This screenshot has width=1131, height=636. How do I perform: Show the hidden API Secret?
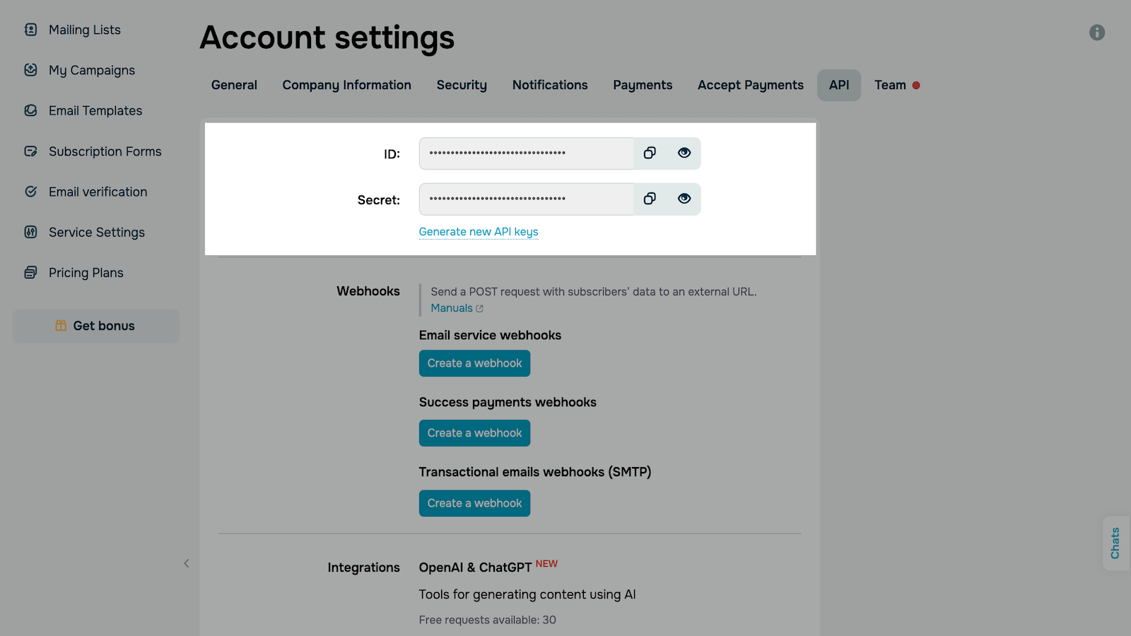coord(684,199)
